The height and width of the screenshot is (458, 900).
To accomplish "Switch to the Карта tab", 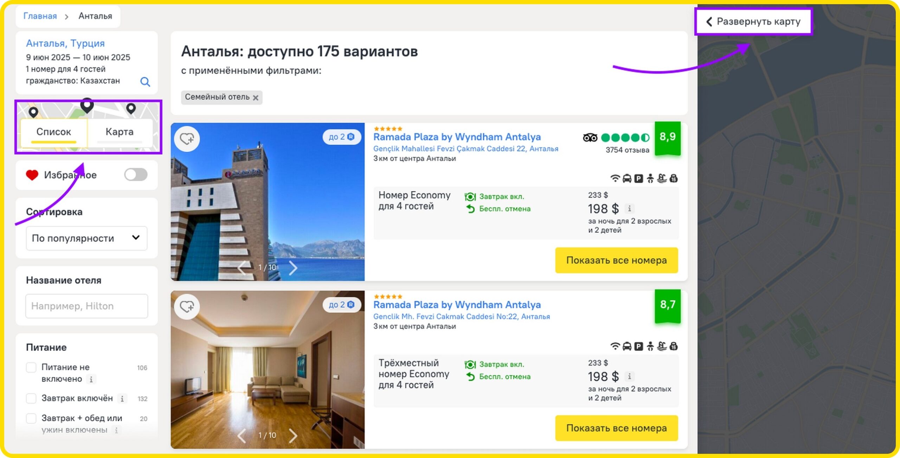I will tap(120, 132).
